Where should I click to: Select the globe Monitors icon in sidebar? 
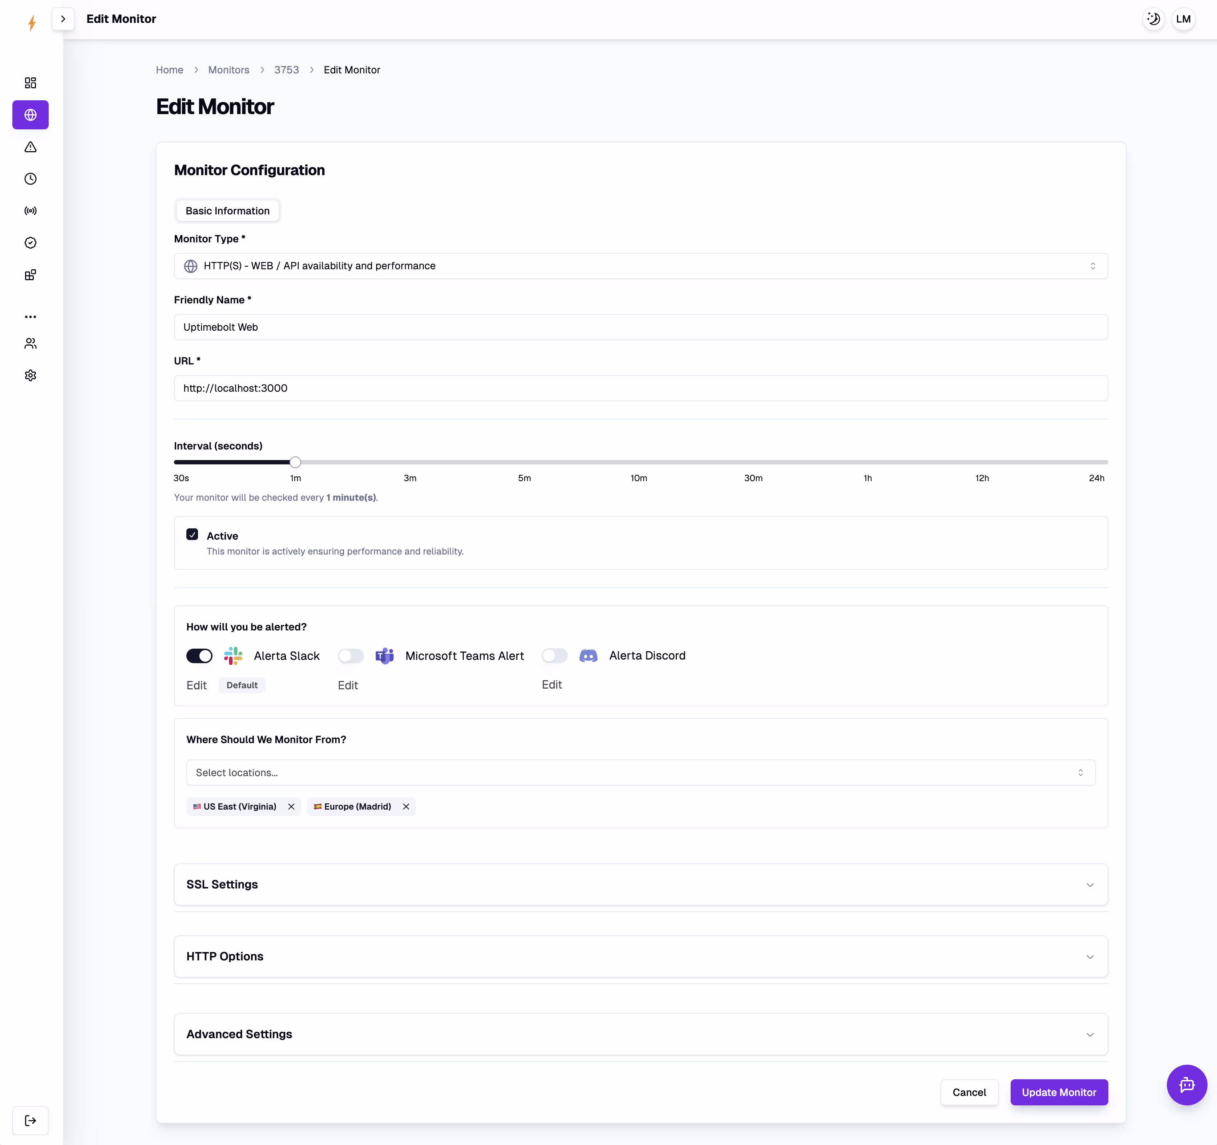[30, 114]
